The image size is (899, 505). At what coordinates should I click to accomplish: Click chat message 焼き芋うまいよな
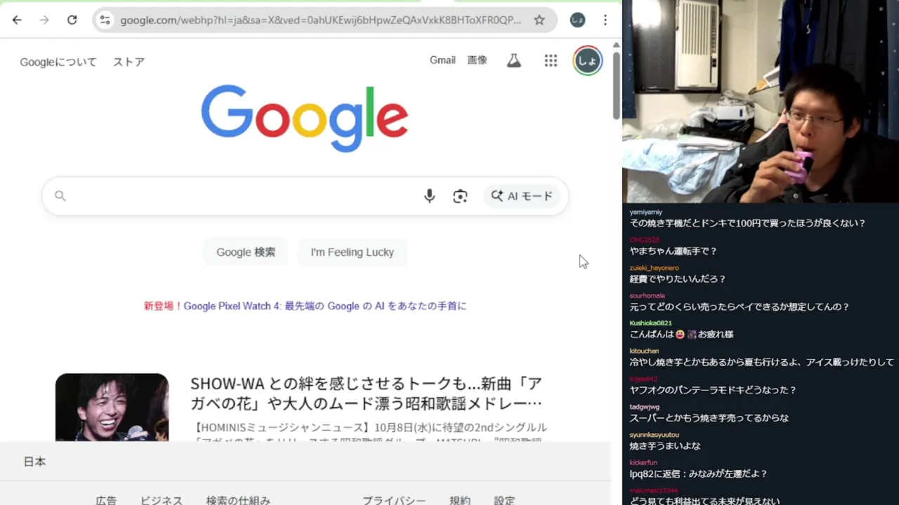[664, 445]
